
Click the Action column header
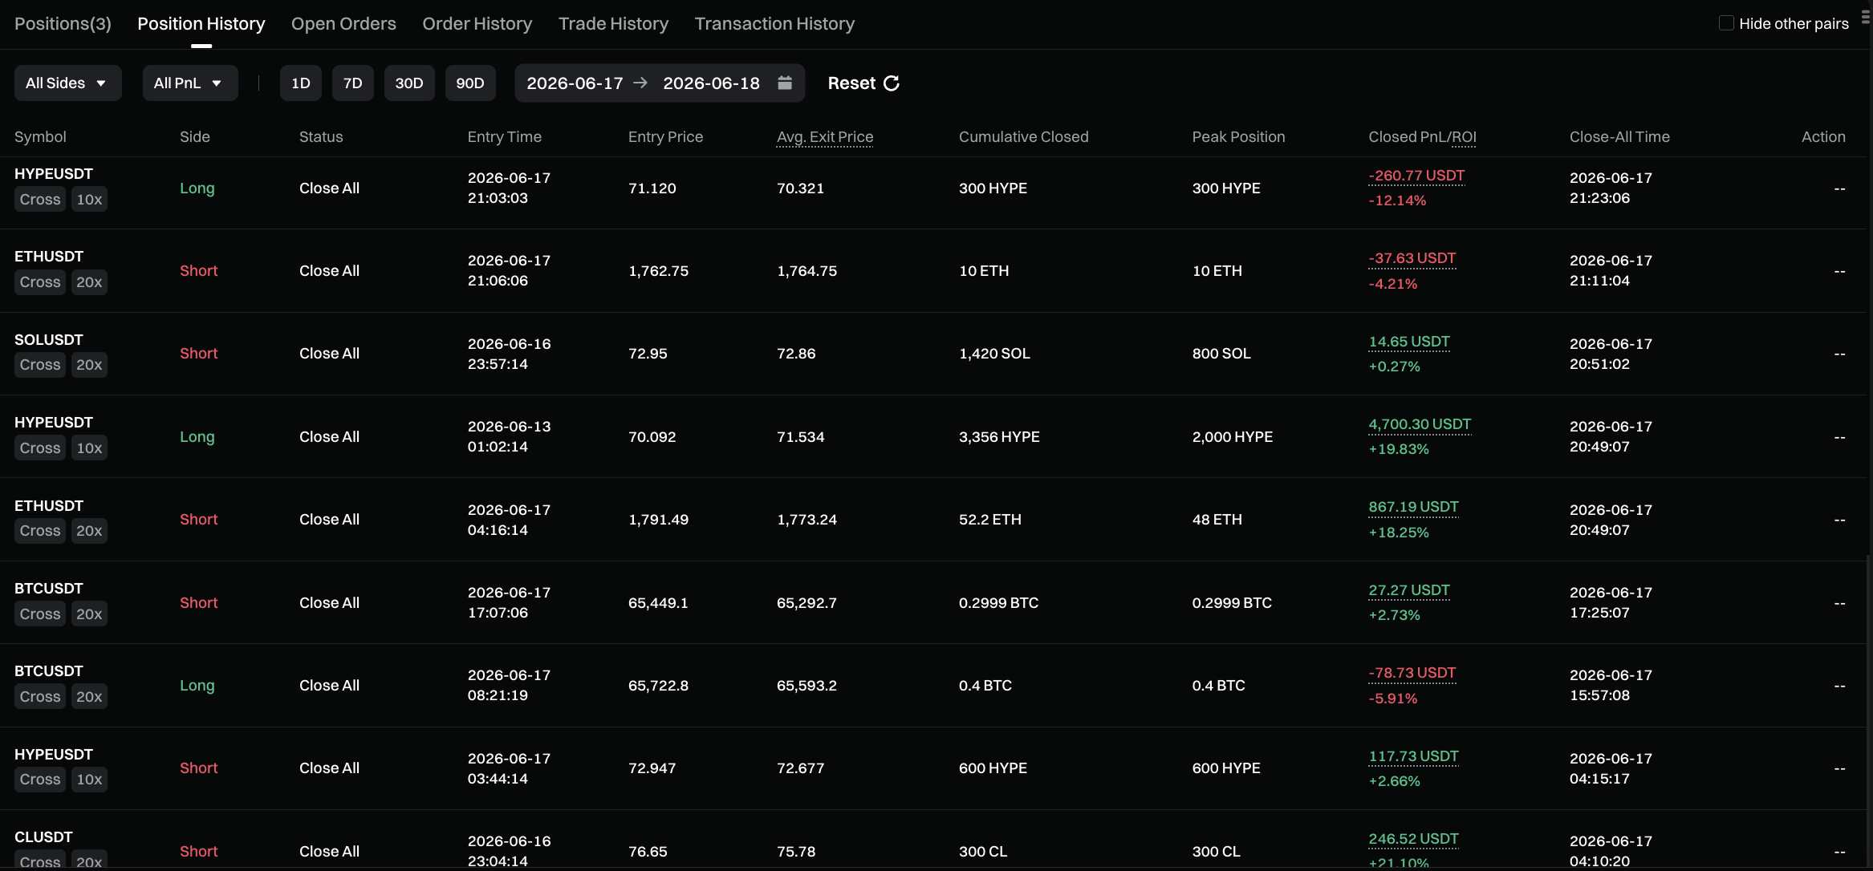[1823, 137]
